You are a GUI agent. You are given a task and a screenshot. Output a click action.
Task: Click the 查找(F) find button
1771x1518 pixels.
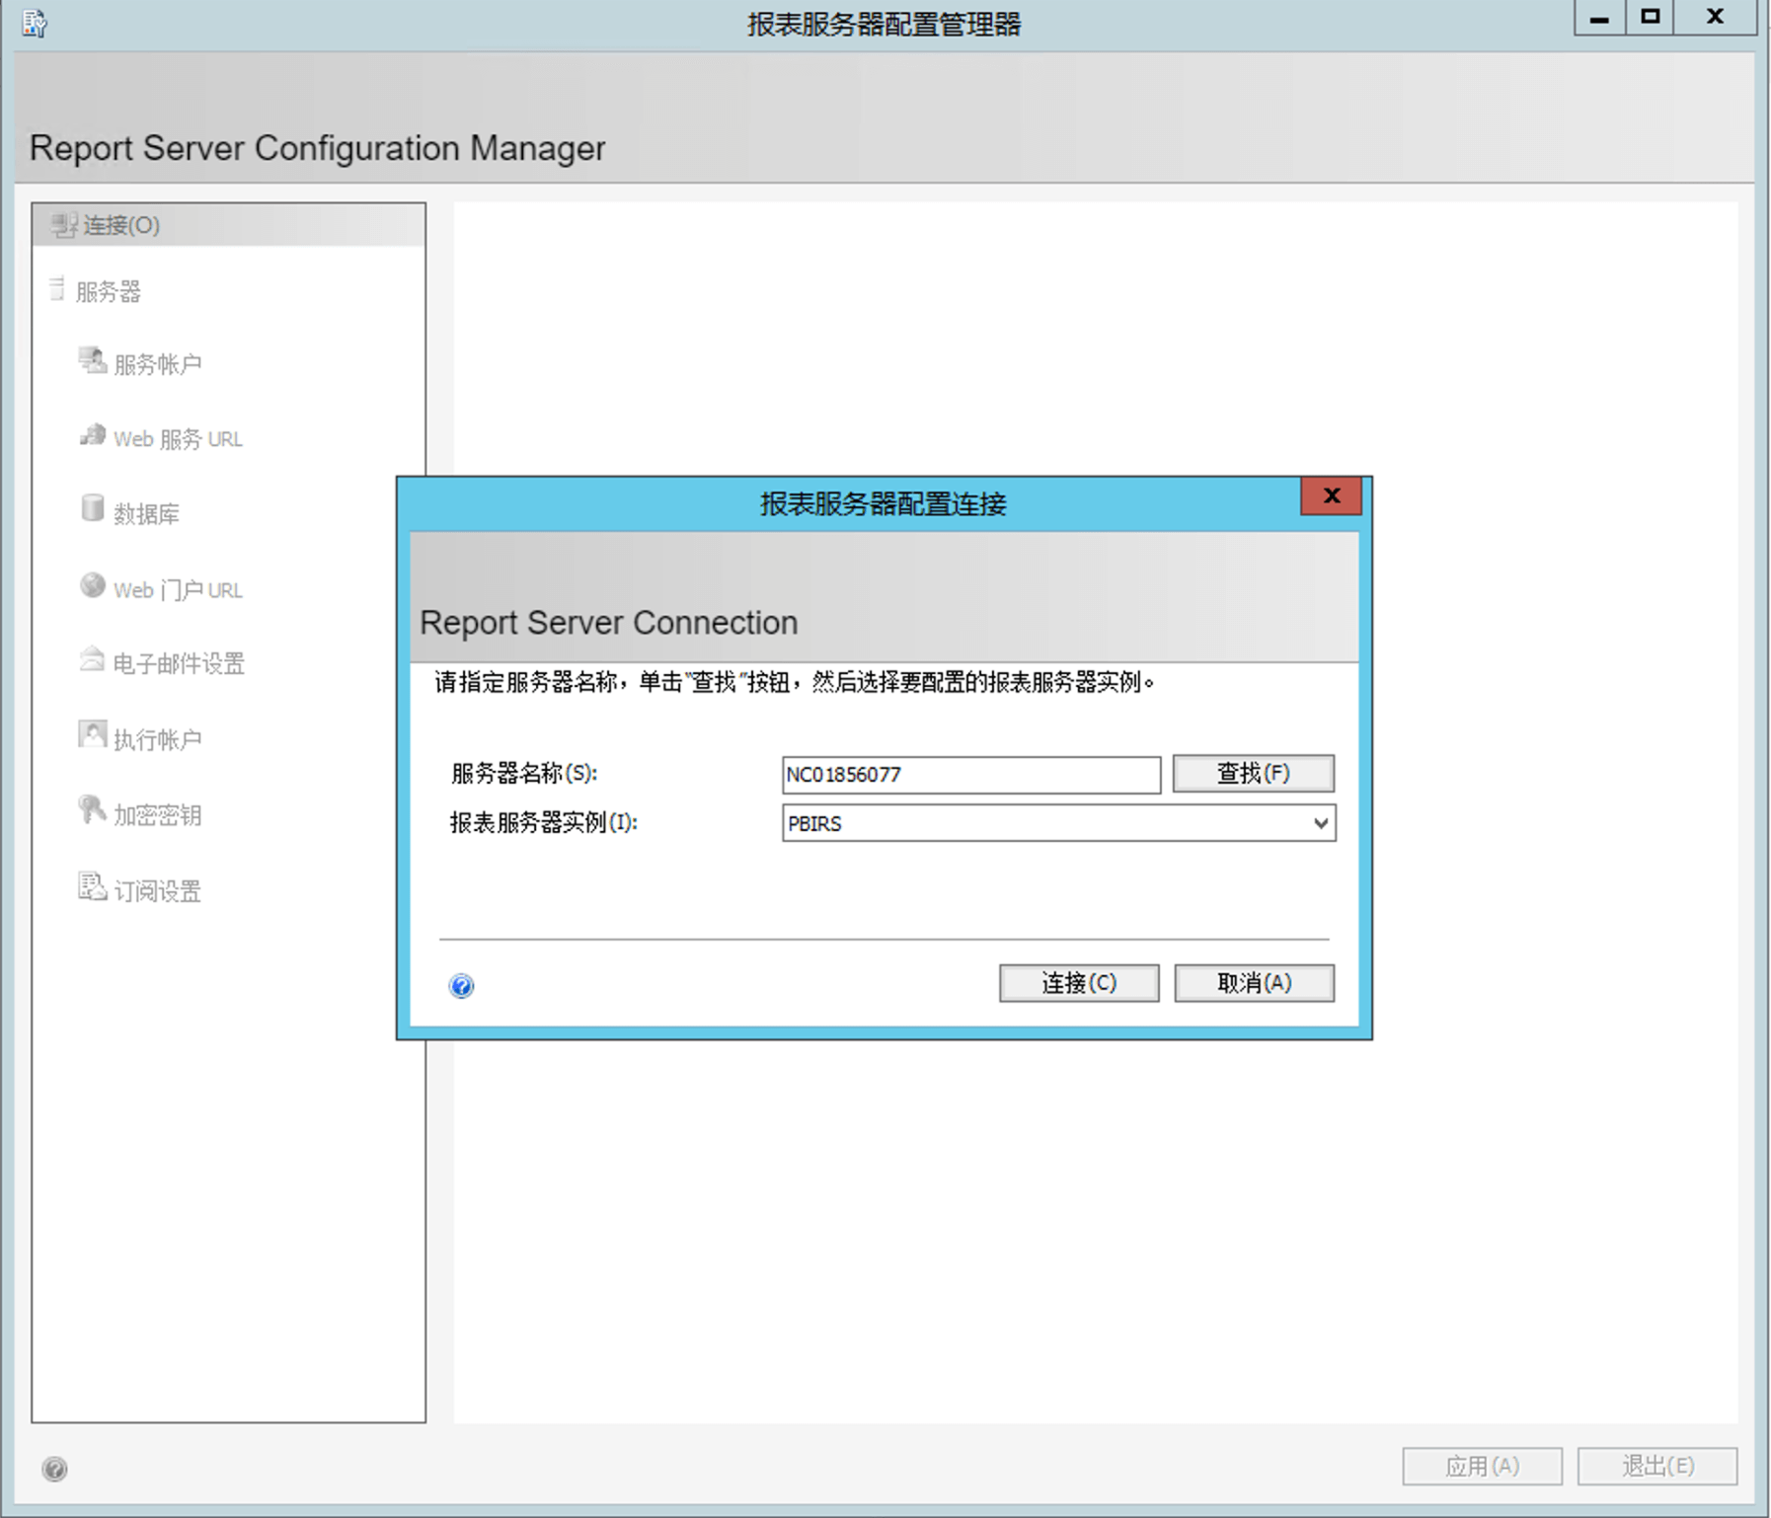coord(1253,773)
